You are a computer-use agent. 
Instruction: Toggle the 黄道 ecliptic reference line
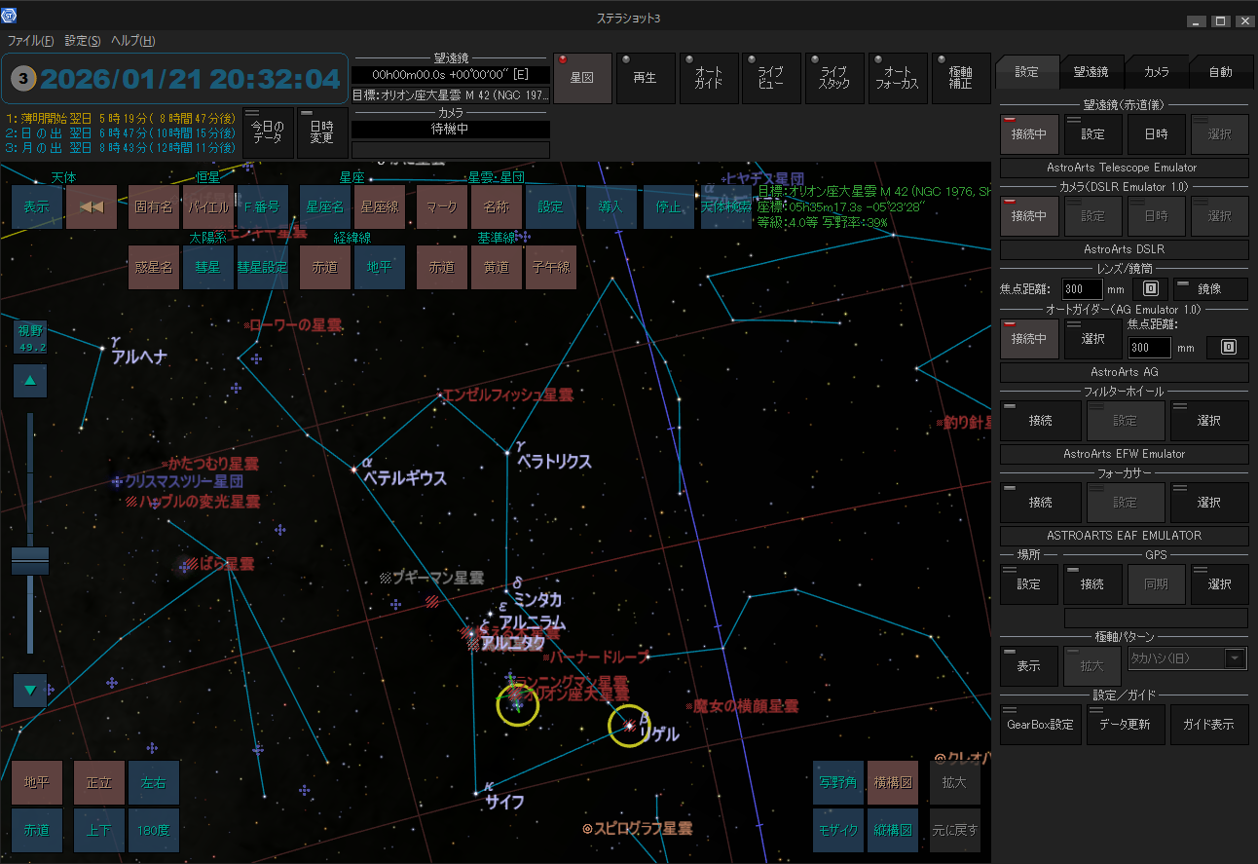[497, 268]
